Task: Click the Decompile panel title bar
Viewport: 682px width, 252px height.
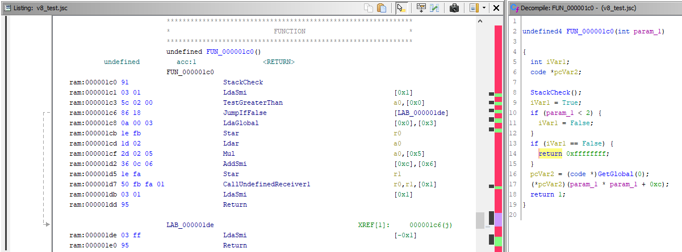Action: point(595,8)
